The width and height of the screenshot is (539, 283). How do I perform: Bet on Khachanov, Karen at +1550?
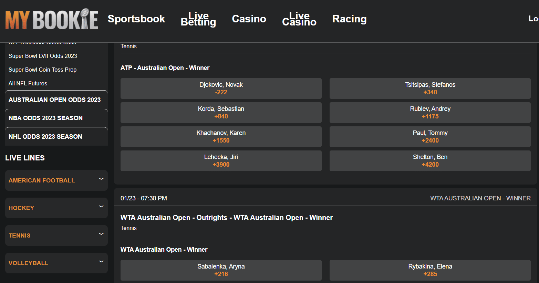[x=221, y=137]
